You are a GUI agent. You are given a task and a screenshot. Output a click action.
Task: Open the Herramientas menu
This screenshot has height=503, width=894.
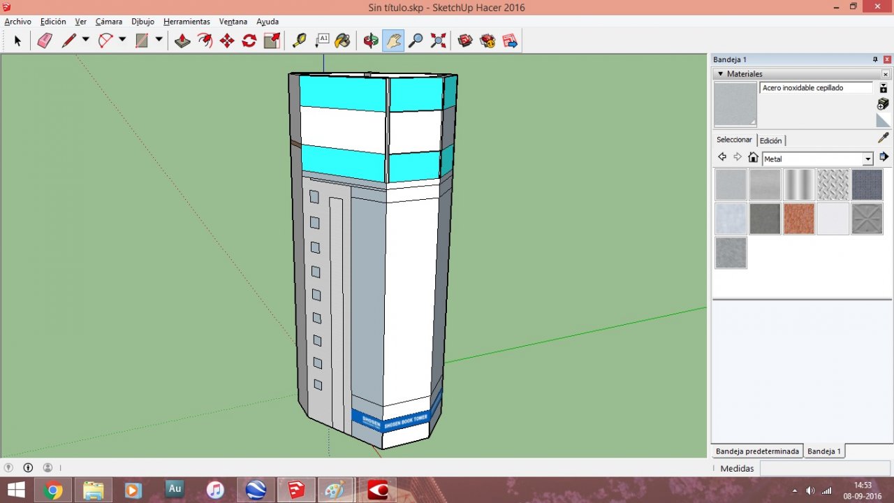click(186, 22)
